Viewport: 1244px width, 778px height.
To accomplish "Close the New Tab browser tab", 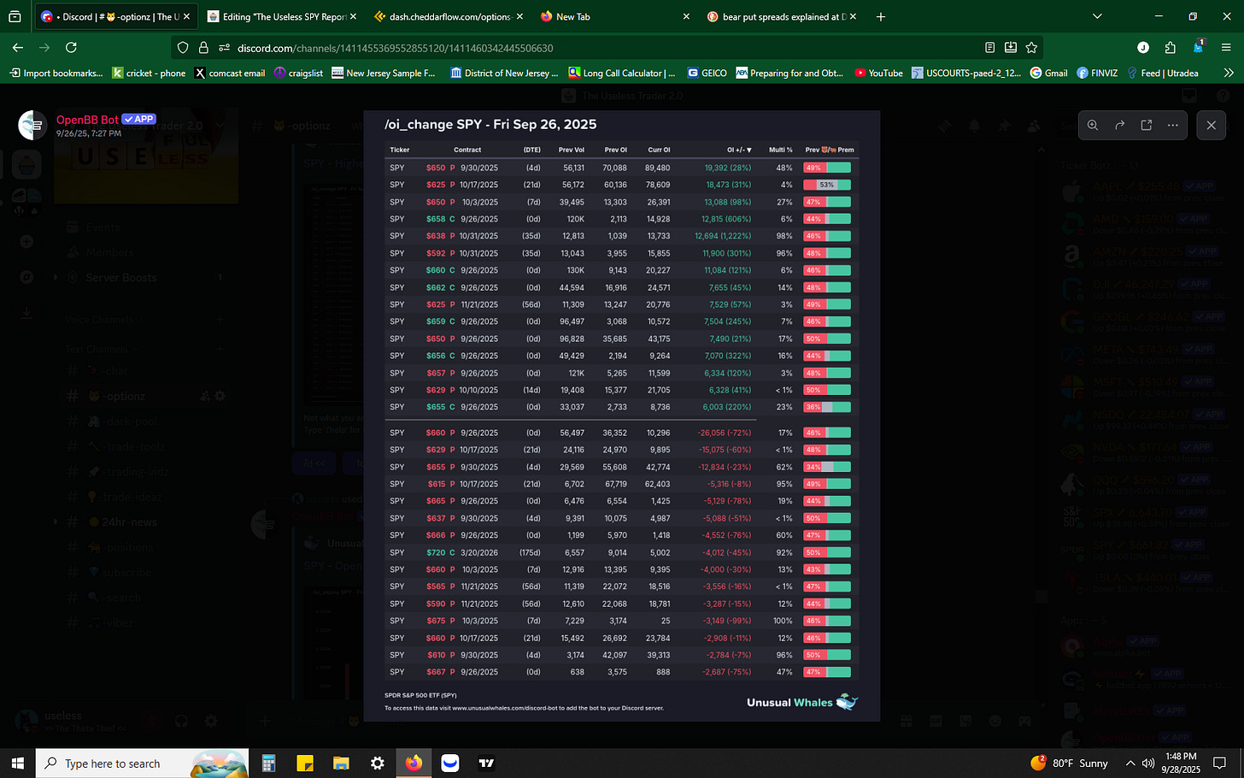I will (x=686, y=16).
